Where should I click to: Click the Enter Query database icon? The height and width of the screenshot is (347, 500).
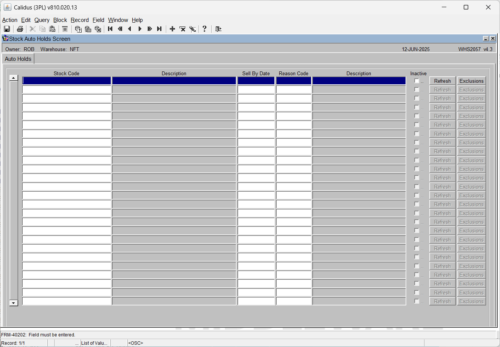(78, 29)
